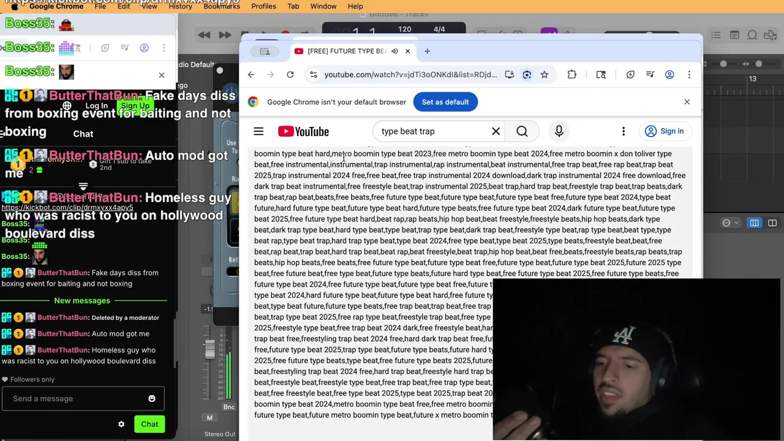Screen dimensions: 784x441
Task: Open the Bookmarks menu
Action: (x=222, y=6)
